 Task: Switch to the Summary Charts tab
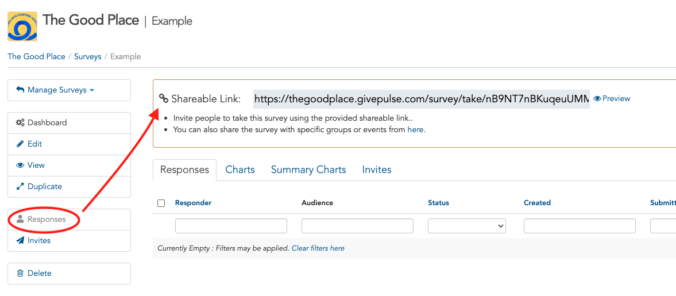(308, 170)
